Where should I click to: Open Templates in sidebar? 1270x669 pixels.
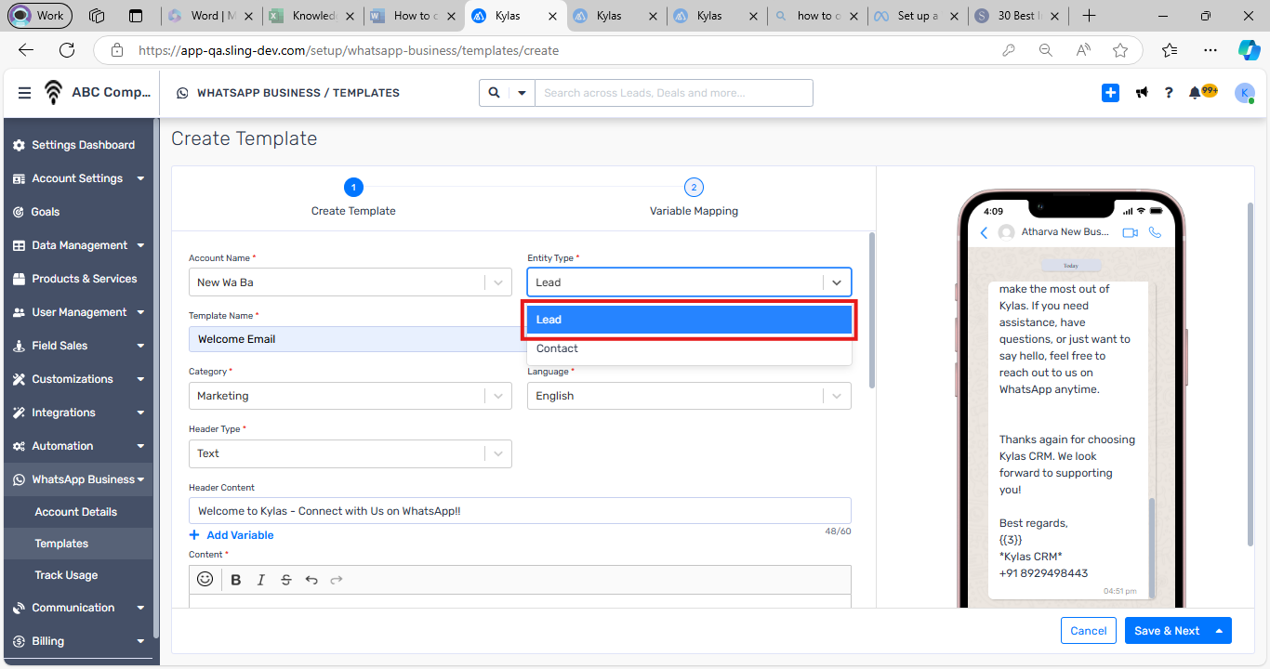[x=61, y=544]
